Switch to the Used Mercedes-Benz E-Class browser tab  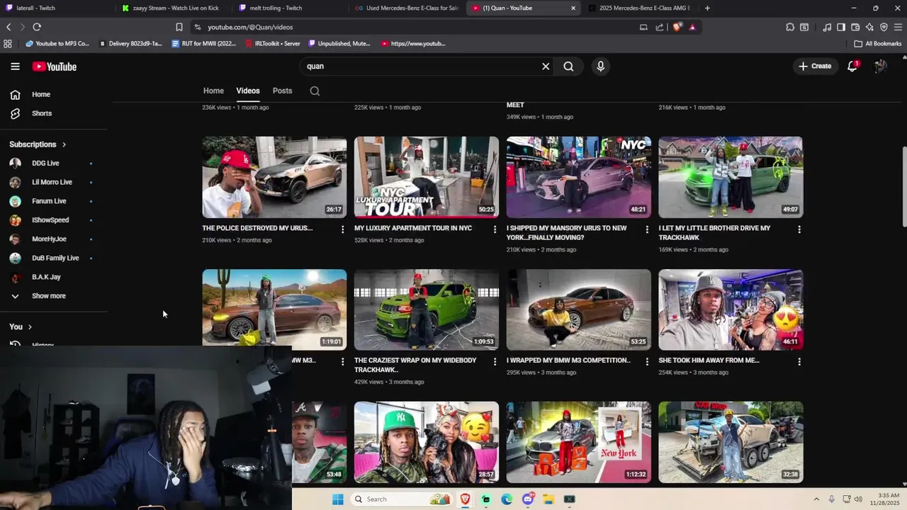[407, 8]
